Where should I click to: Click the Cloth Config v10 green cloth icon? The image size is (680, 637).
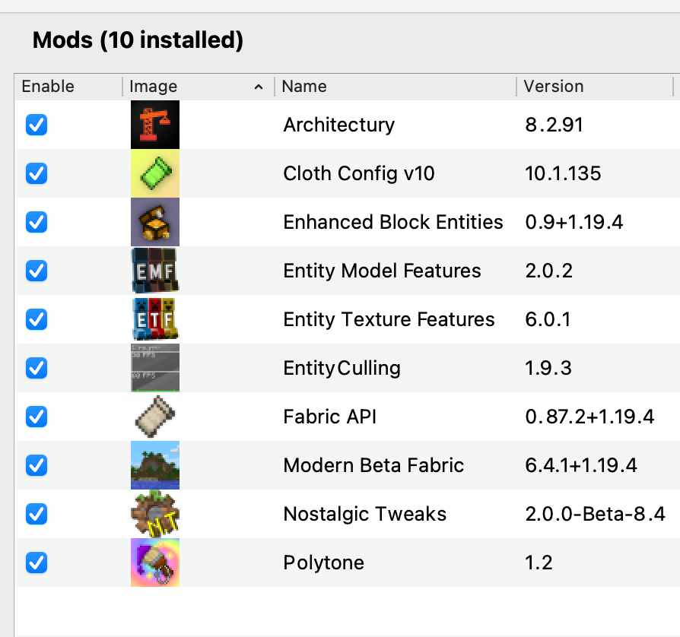[x=155, y=173]
